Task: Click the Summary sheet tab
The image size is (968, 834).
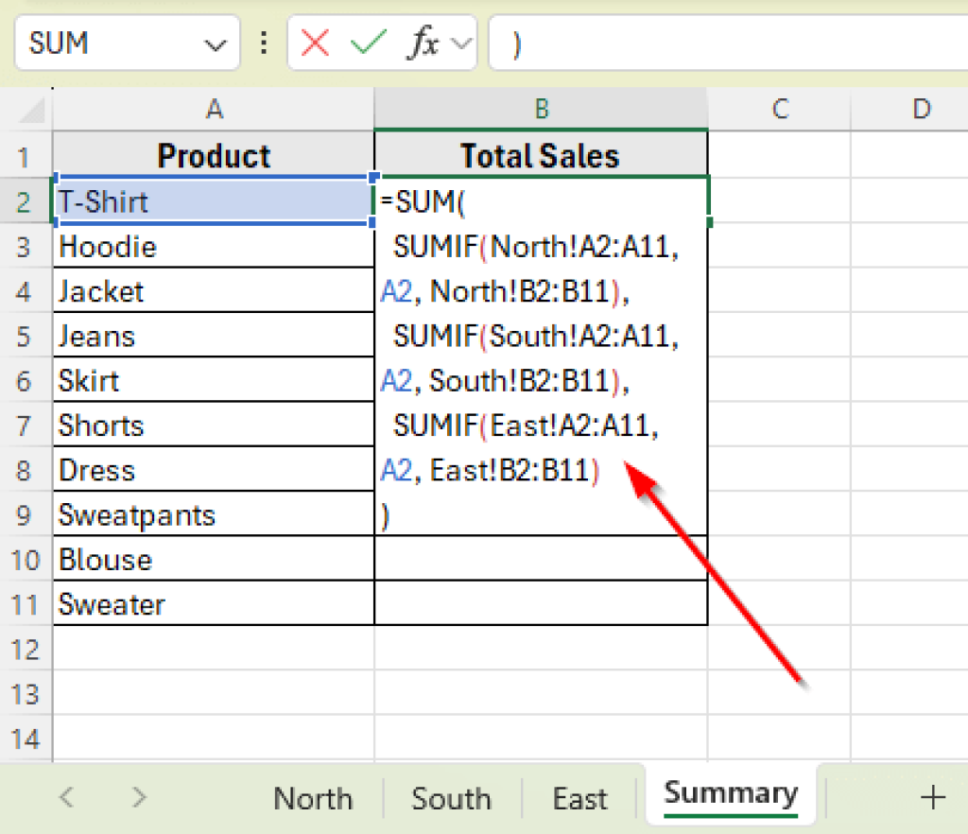Action: [730, 794]
